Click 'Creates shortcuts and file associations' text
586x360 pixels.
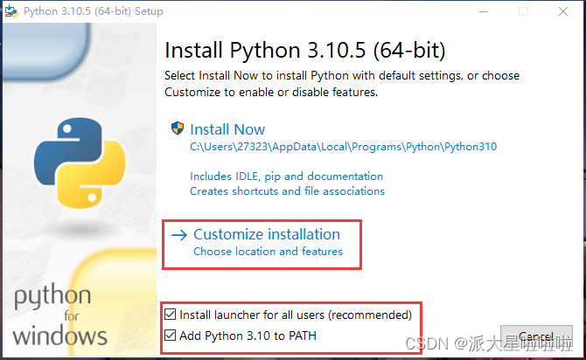point(287,191)
